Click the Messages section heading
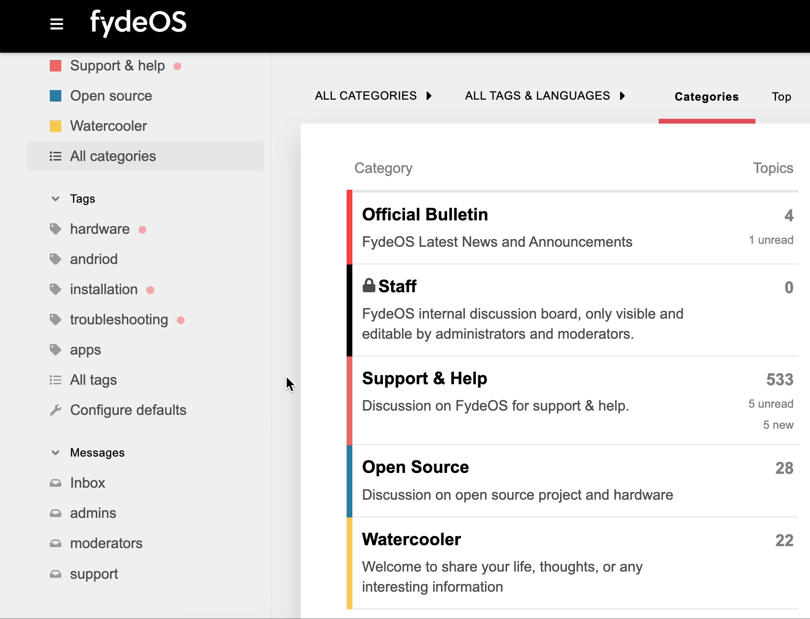 tap(97, 452)
